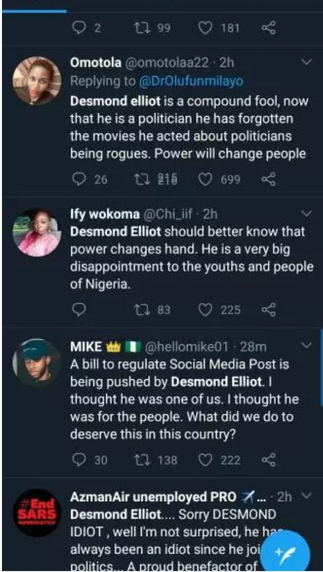Image resolution: width=323 pixels, height=572 pixels.
Task: Like MIKE's tweet with 222 likes
Action: pyautogui.click(x=206, y=459)
